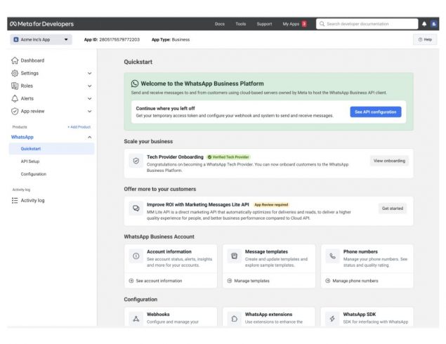
Task: Click the Account information card title
Action: tap(169, 251)
